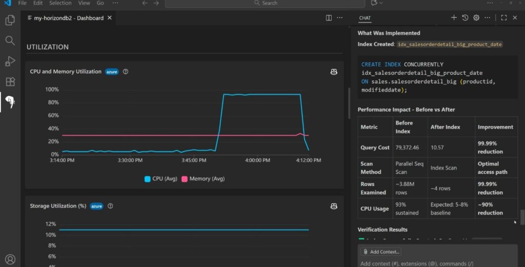This screenshot has width=525, height=267.
Task: Open chat panel more actions menu
Action: click(487, 18)
